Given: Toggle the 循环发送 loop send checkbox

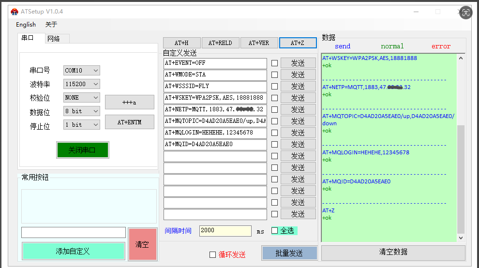Looking at the screenshot, I should coord(212,254).
